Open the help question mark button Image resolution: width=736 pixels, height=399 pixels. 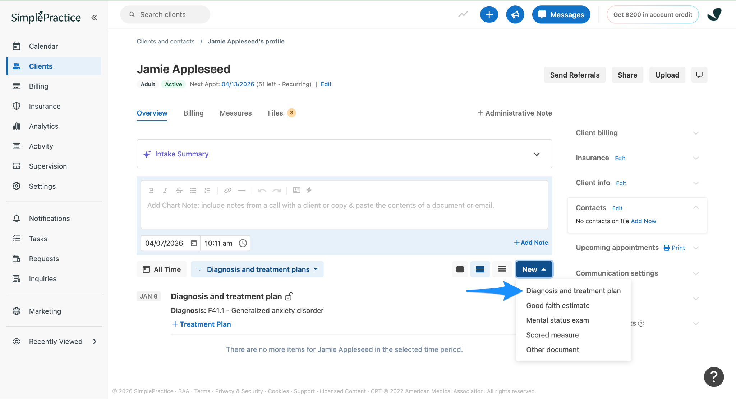[714, 377]
